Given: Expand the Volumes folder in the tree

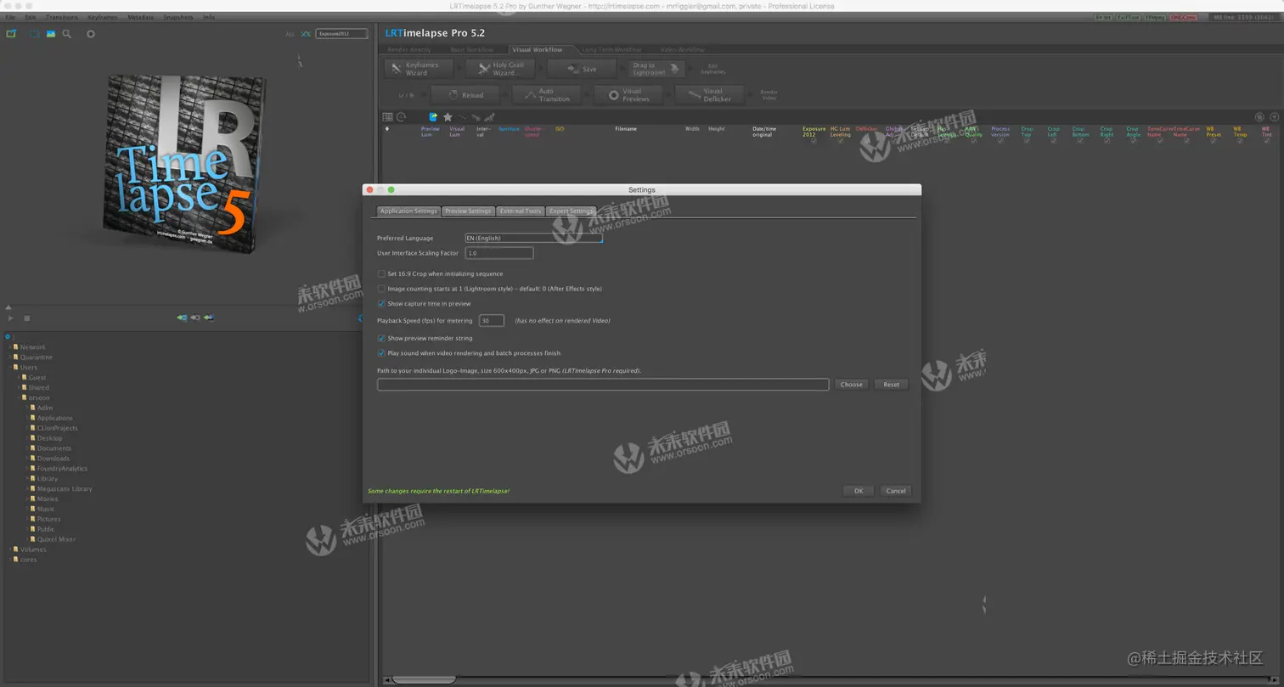Looking at the screenshot, I should (x=11, y=549).
